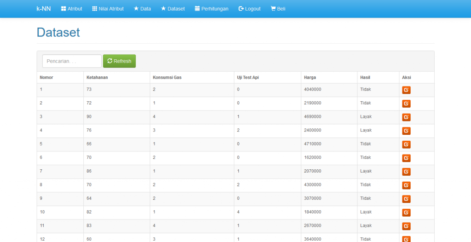The width and height of the screenshot is (471, 242).
Task: Click ketahanan value 66 in row 5
Action: pyautogui.click(x=89, y=144)
